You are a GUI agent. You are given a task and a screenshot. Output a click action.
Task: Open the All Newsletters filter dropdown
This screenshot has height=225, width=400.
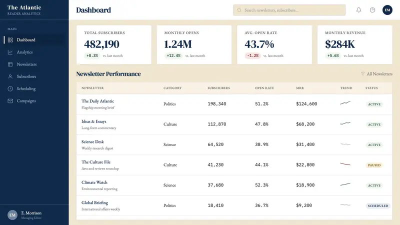tap(376, 73)
